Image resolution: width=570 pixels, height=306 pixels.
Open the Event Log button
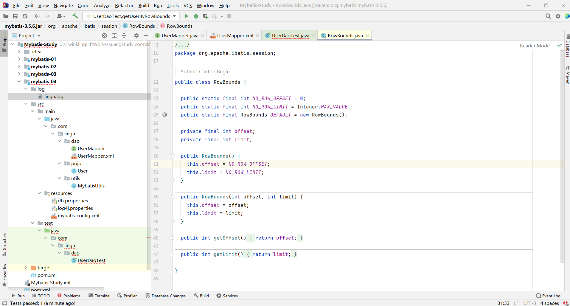pyautogui.click(x=548, y=296)
